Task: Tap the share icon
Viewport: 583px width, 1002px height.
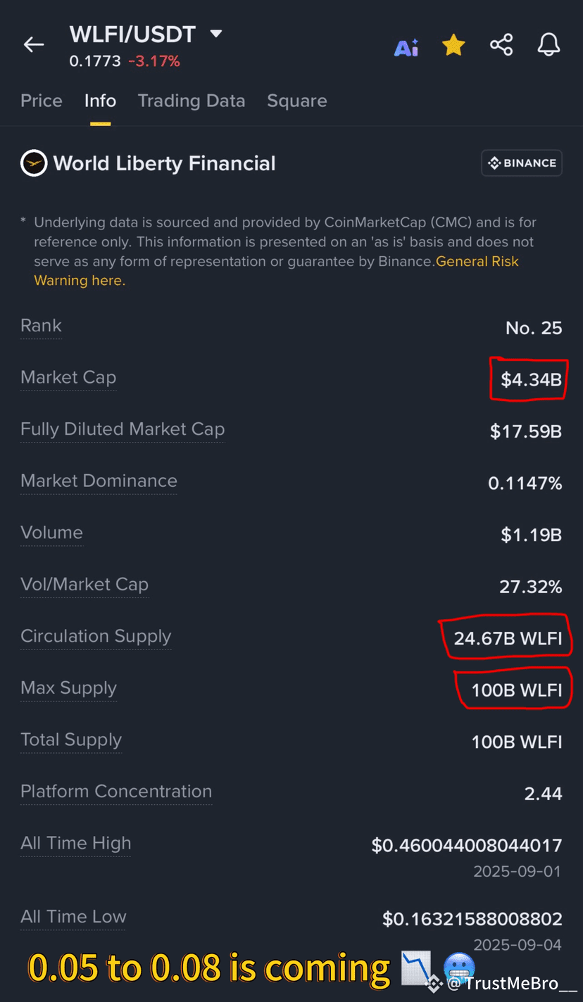Action: tap(501, 45)
